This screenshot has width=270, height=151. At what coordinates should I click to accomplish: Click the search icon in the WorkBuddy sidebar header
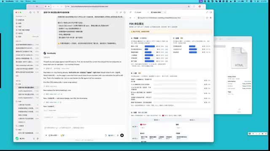tap(34, 12)
